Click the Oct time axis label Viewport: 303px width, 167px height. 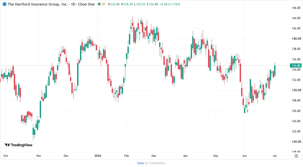click(6, 156)
